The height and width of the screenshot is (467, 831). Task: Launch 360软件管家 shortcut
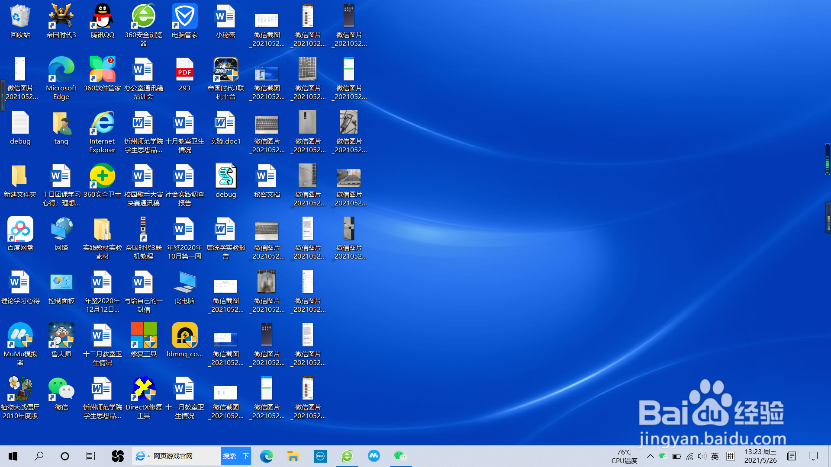(103, 74)
